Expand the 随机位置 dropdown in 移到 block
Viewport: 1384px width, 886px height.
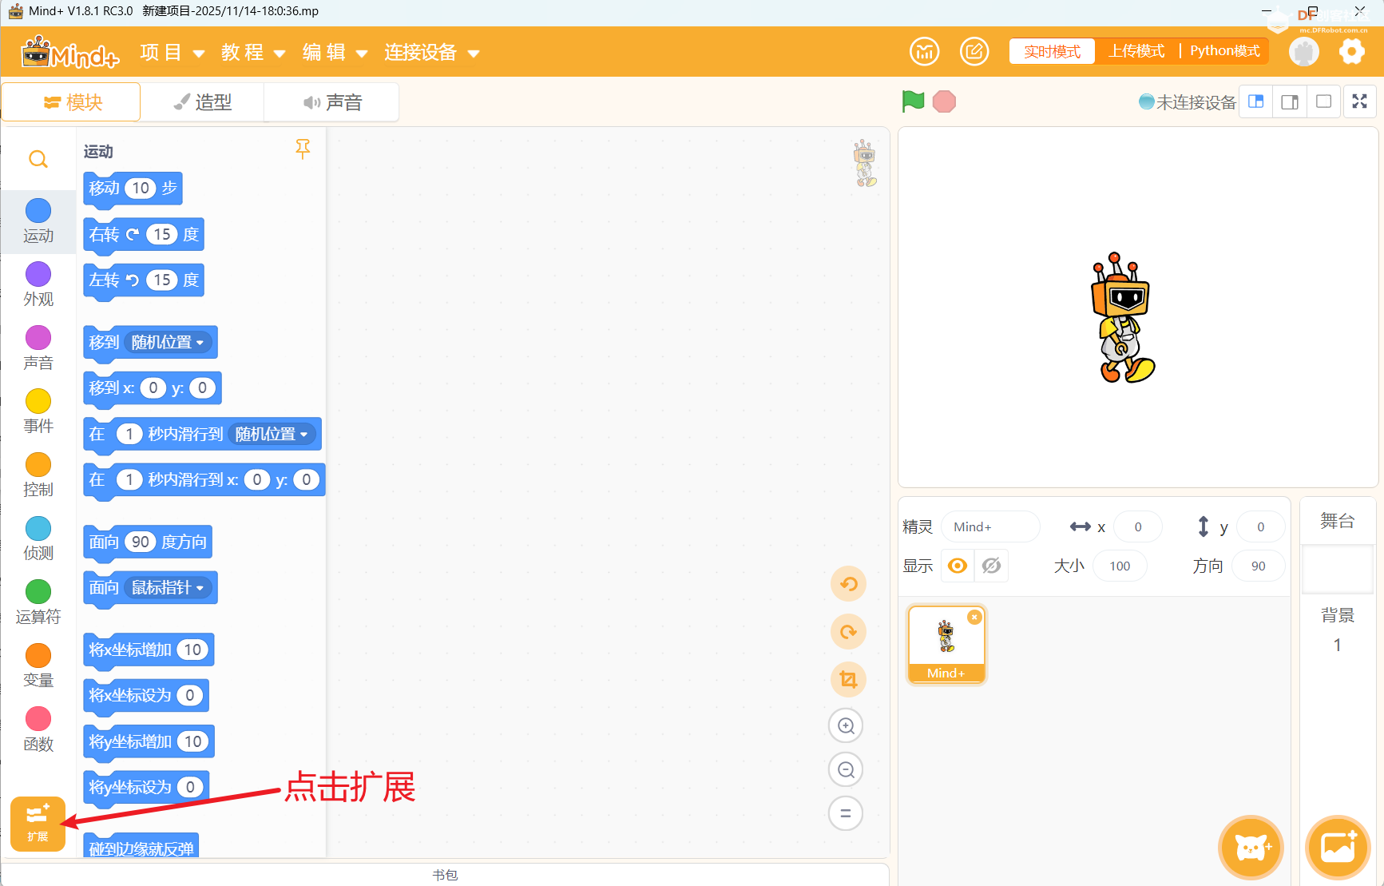tap(169, 343)
